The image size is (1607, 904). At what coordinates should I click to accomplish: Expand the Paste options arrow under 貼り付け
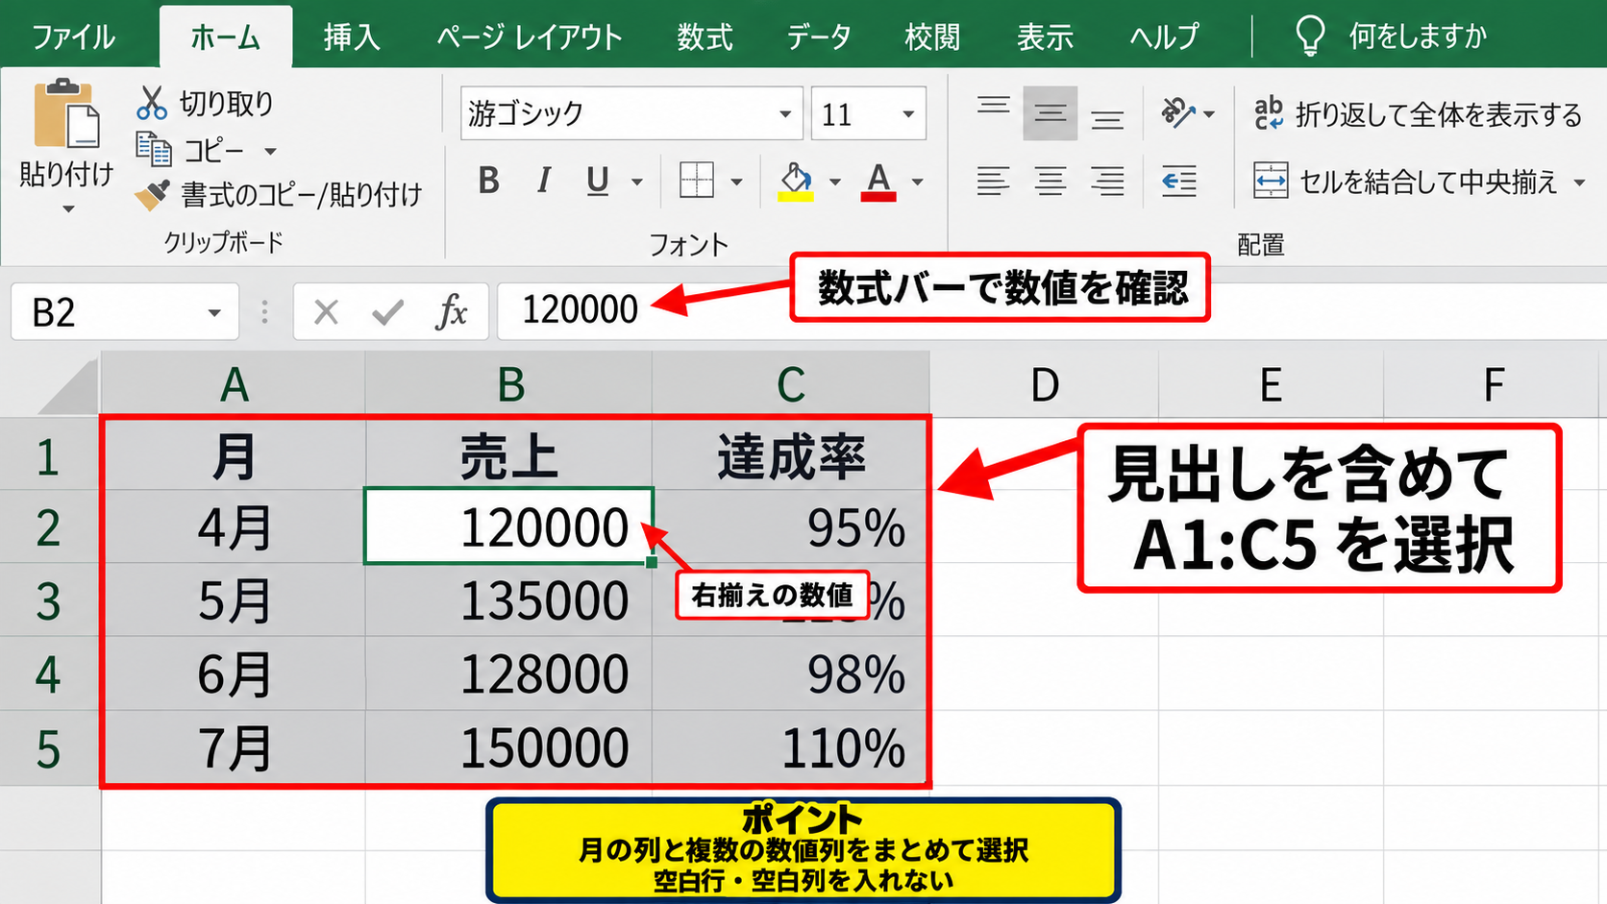click(67, 208)
